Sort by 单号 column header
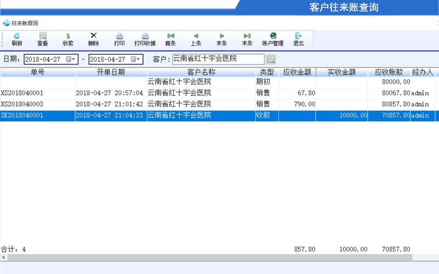The height and width of the screenshot is (274, 439). coord(37,72)
